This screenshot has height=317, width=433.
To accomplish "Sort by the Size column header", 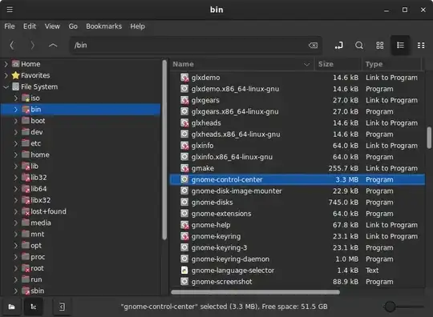I will tap(338, 64).
